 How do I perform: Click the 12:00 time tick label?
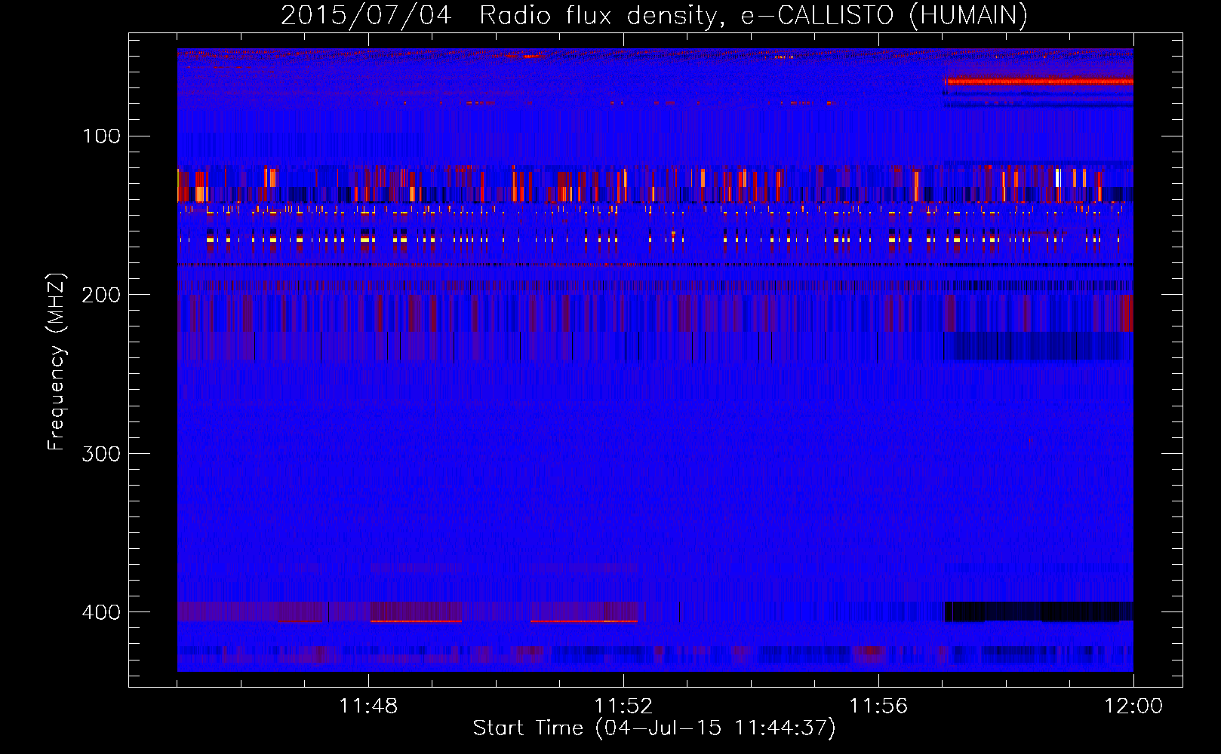pyautogui.click(x=1133, y=706)
